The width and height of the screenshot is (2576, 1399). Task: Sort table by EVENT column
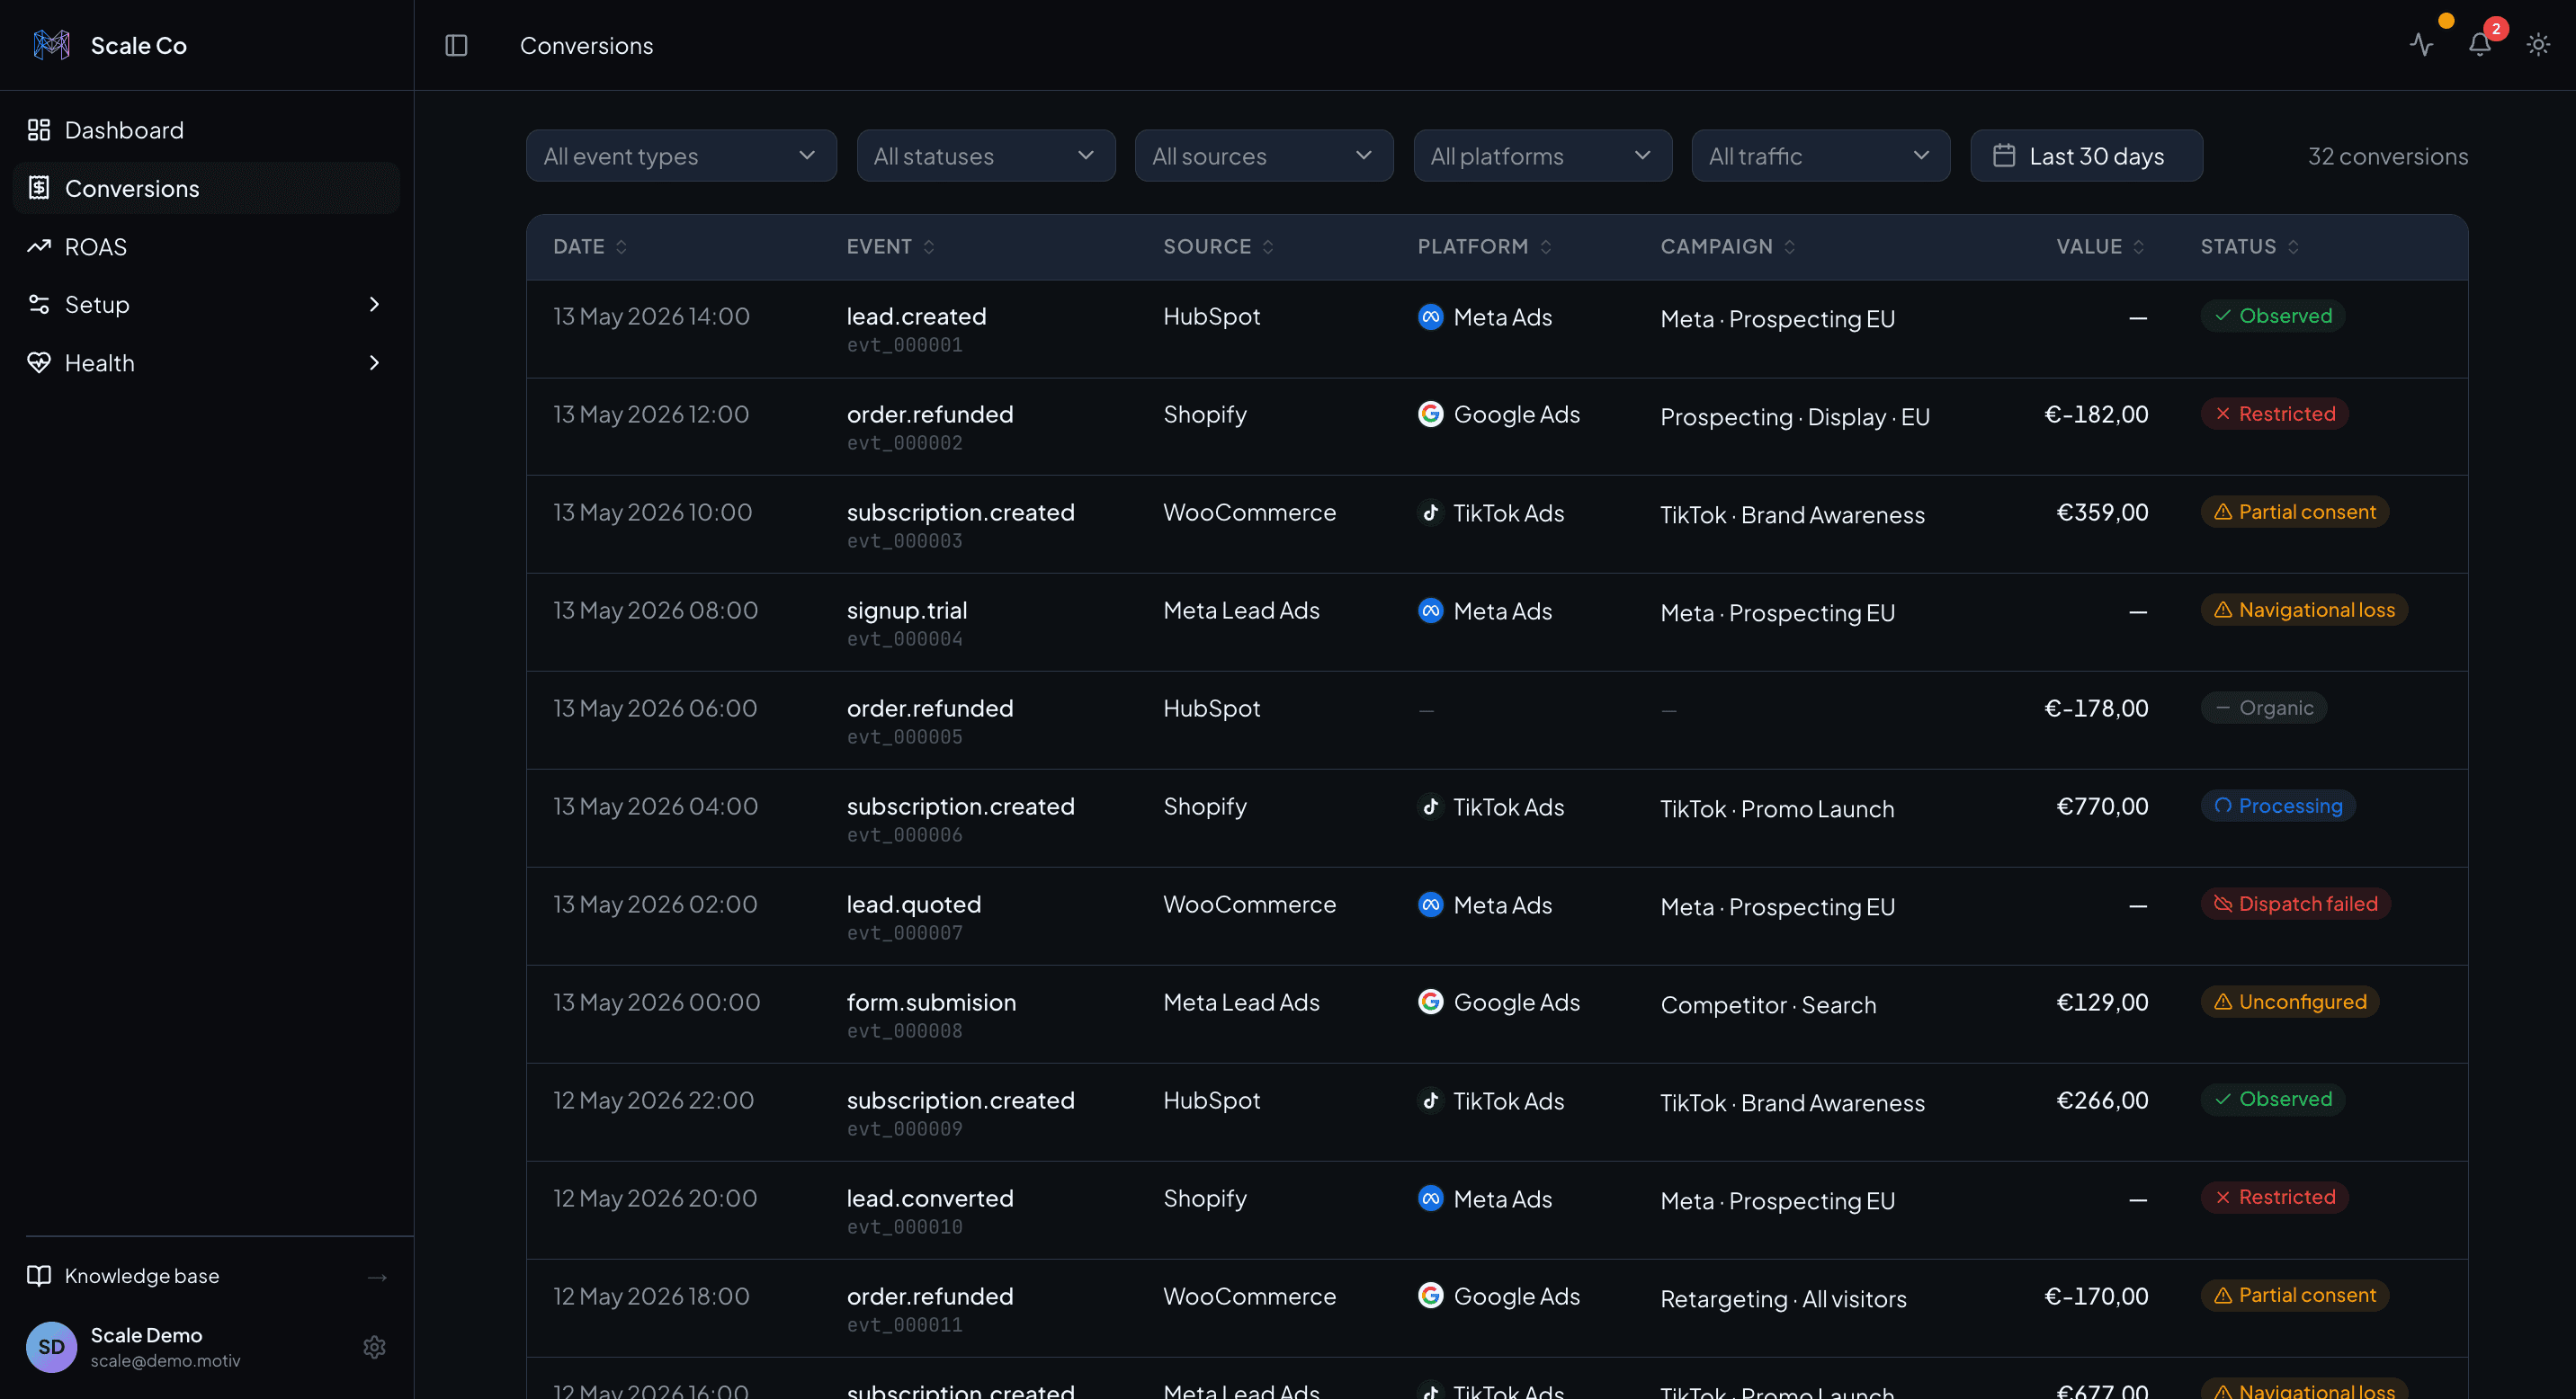coord(890,247)
